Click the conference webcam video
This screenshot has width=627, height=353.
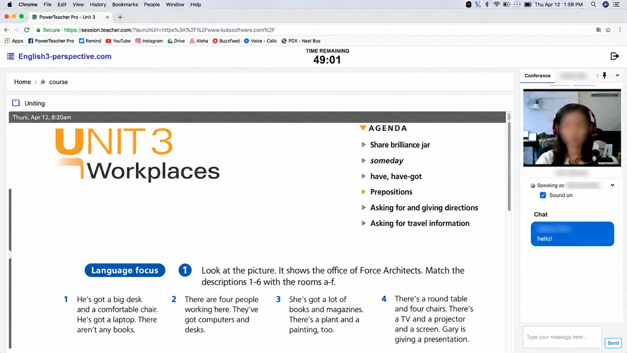click(x=572, y=128)
